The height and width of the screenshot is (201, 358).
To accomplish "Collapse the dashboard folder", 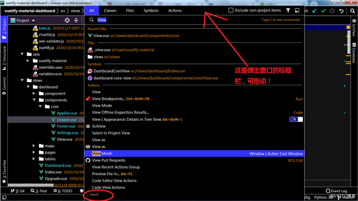I will pyautogui.click(x=28, y=87).
